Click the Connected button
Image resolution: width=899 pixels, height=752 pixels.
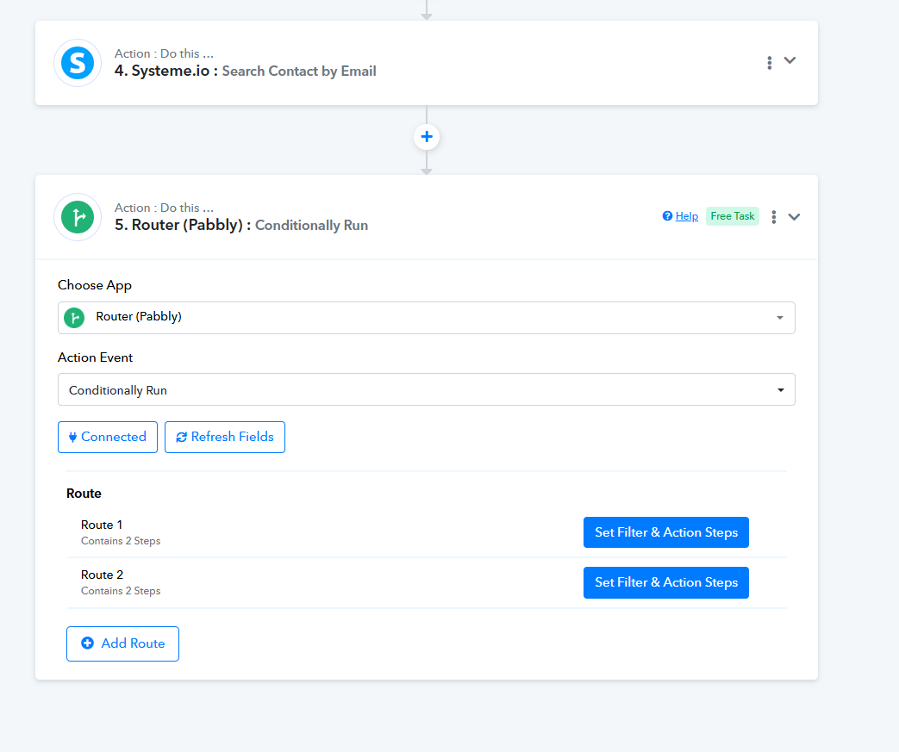pos(108,438)
